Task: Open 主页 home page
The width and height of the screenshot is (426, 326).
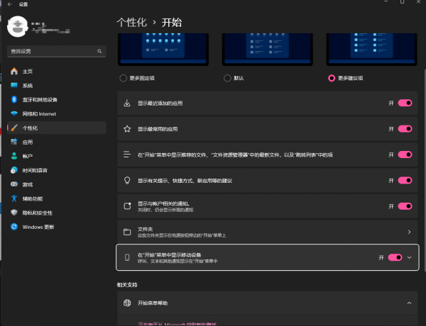Action: (57, 72)
